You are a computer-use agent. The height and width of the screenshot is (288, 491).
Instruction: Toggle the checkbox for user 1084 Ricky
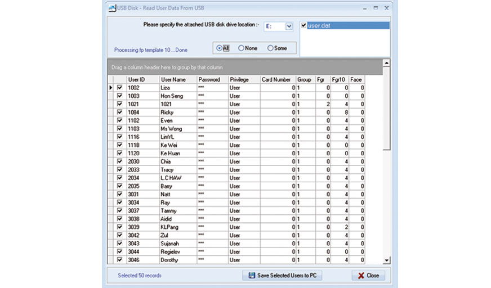click(x=119, y=112)
